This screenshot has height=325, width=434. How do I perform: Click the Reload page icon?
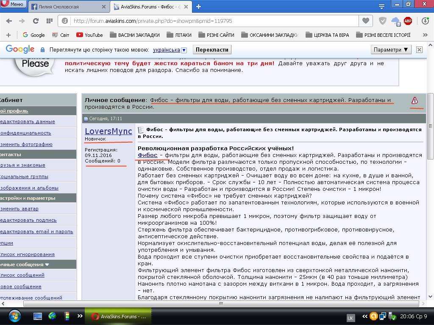(36, 21)
